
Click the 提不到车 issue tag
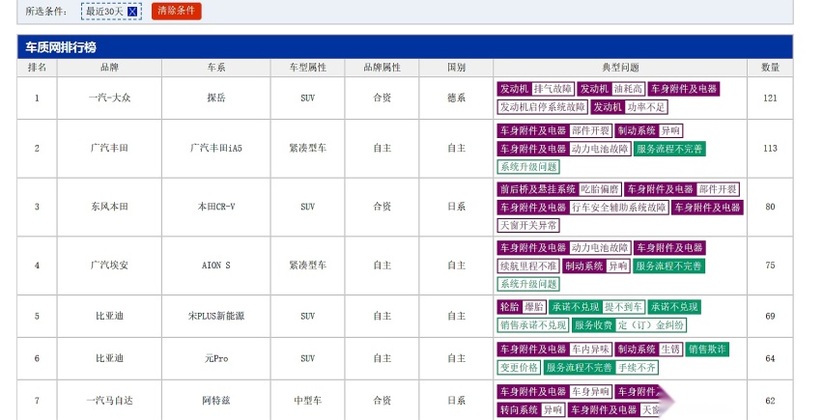[x=624, y=307]
